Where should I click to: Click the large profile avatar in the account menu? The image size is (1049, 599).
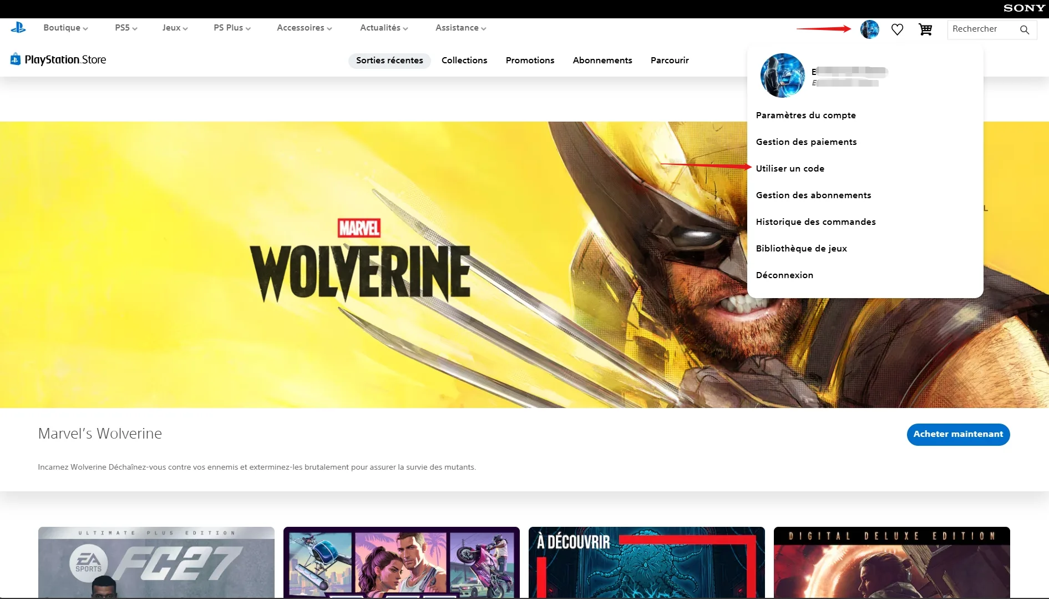coord(782,75)
